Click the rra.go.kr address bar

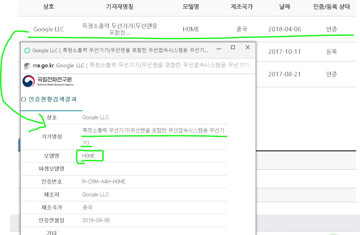click(x=138, y=66)
